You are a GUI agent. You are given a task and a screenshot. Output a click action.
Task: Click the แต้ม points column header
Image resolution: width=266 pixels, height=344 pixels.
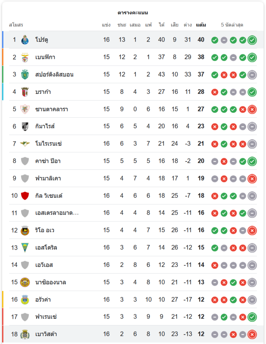201,25
